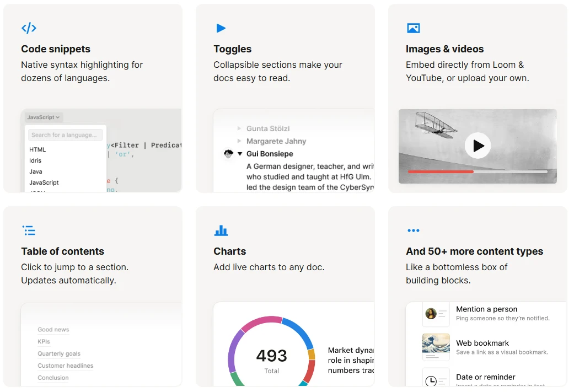Expand the Gunta Stölzl toggle
Image resolution: width=574 pixels, height=392 pixels.
[239, 128]
